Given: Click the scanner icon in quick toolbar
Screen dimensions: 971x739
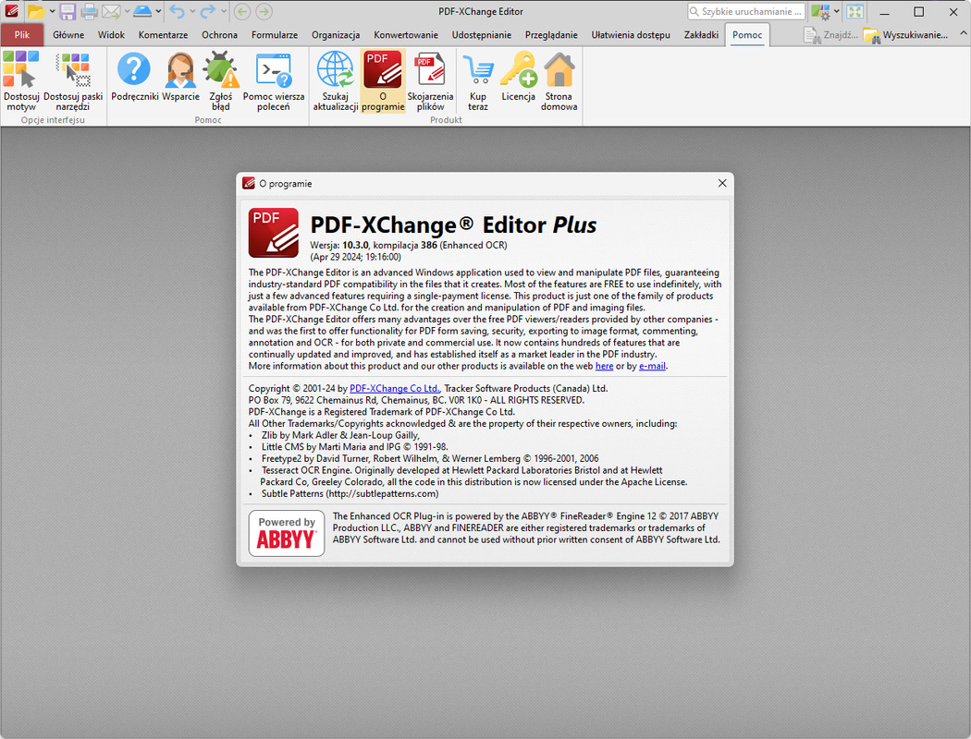Looking at the screenshot, I should (142, 12).
